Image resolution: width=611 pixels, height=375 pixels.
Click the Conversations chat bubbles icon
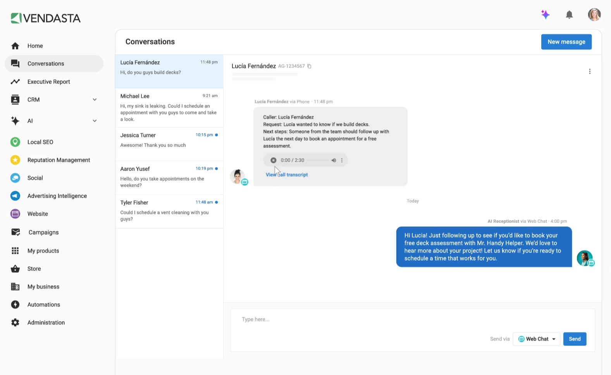15,63
